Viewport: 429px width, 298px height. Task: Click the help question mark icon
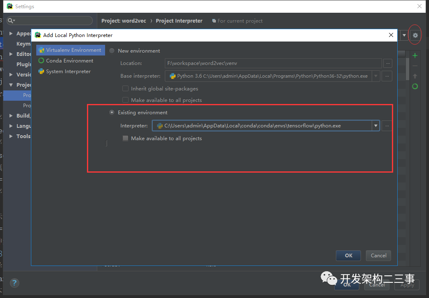click(14, 283)
